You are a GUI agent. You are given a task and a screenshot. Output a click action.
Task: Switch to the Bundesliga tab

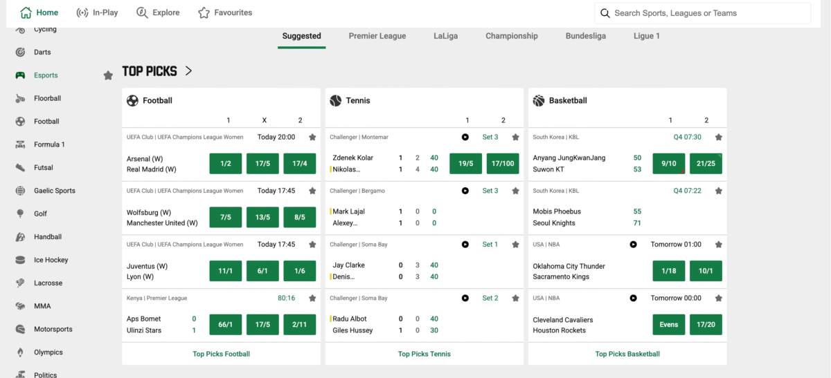pos(585,36)
